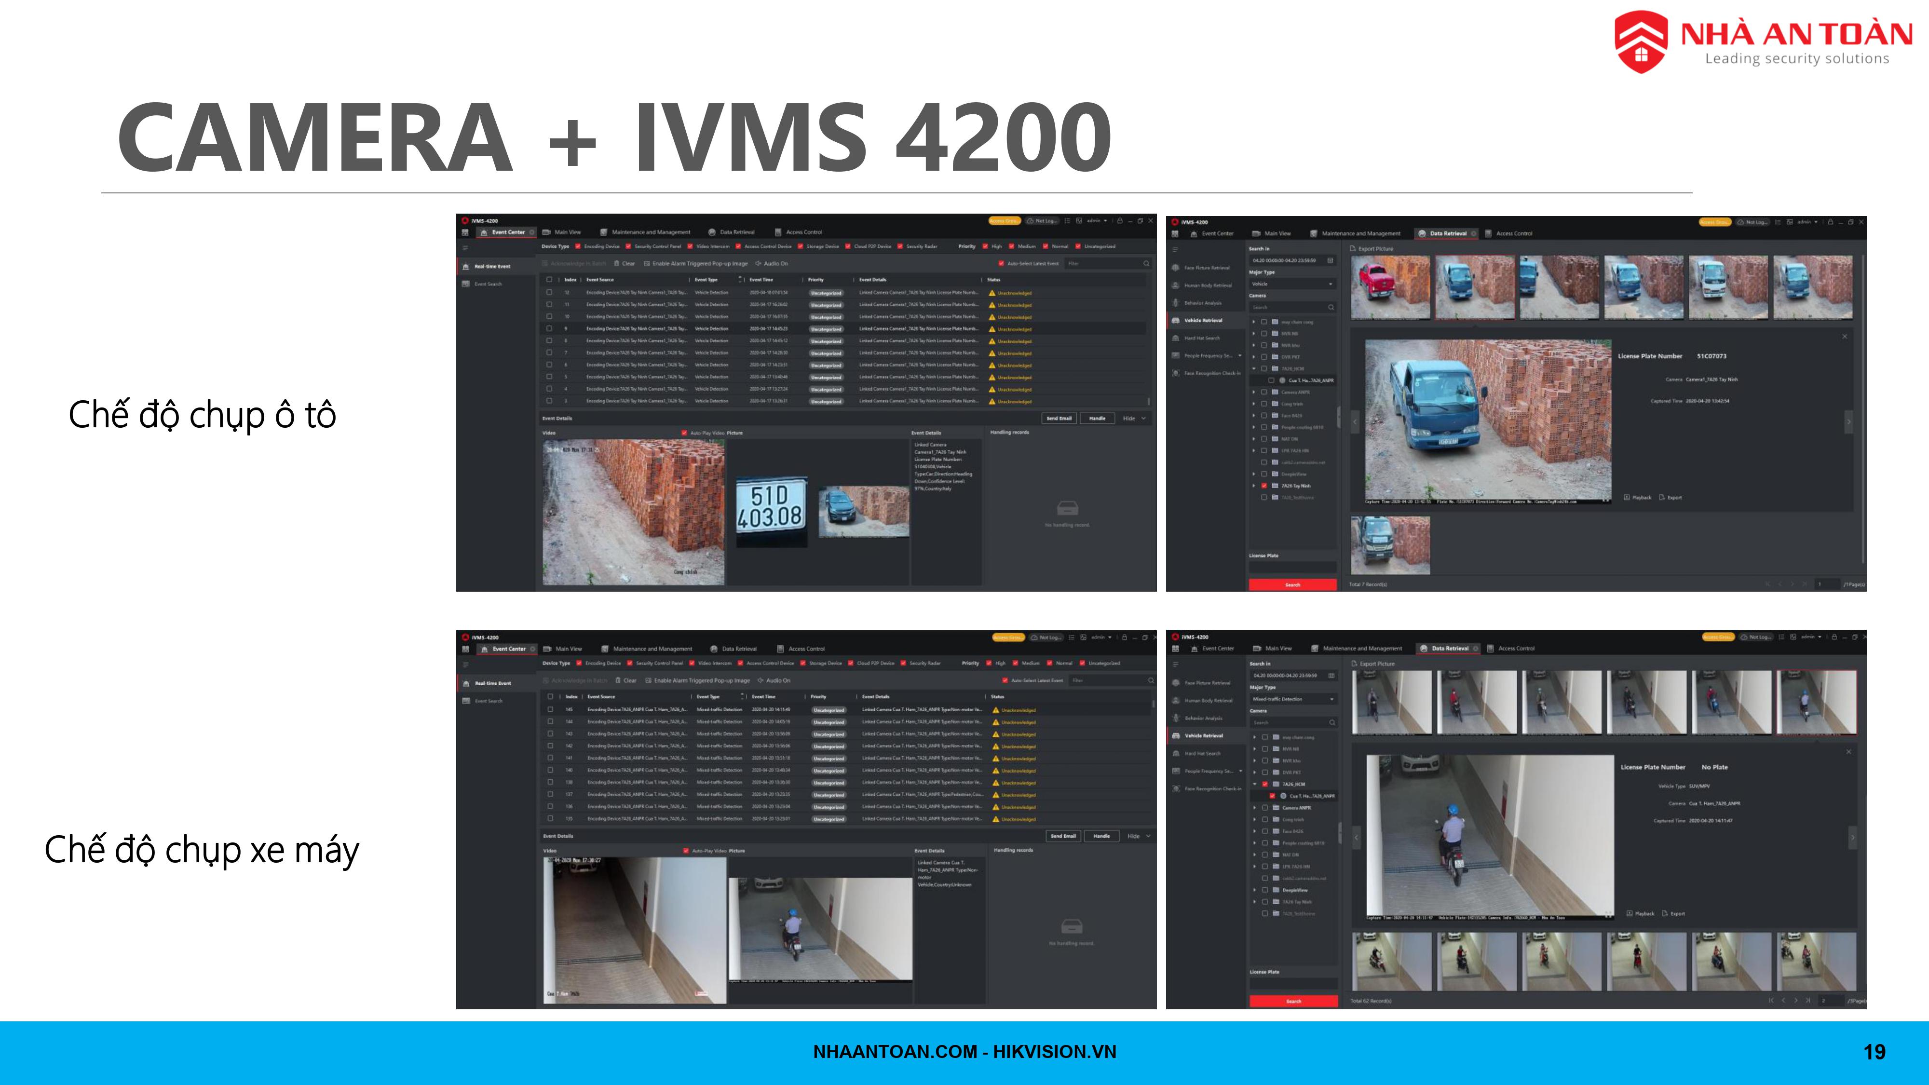The image size is (1929, 1085).
Task: Collapse event details via Hide chevron near license plate picture
Action: pos(1143,419)
